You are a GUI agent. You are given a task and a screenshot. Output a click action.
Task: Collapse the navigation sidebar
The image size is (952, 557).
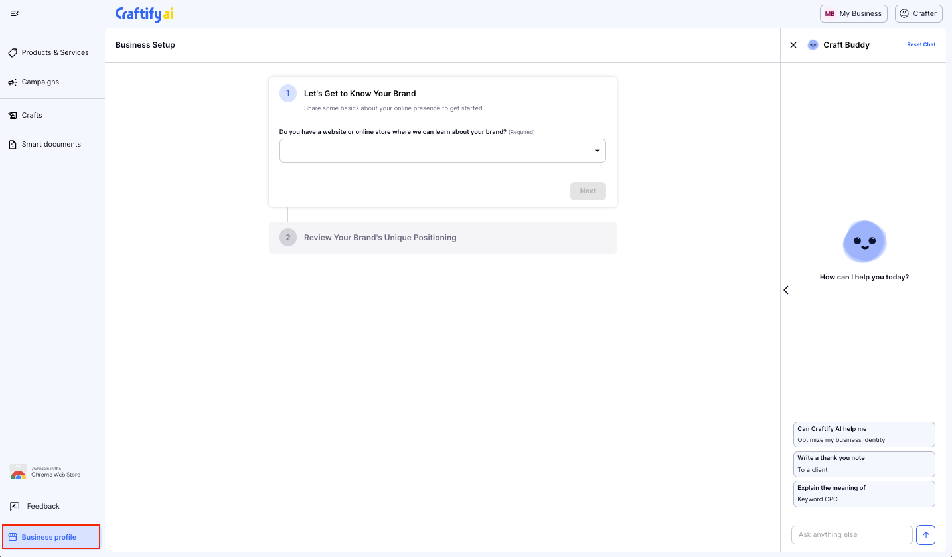pyautogui.click(x=14, y=13)
